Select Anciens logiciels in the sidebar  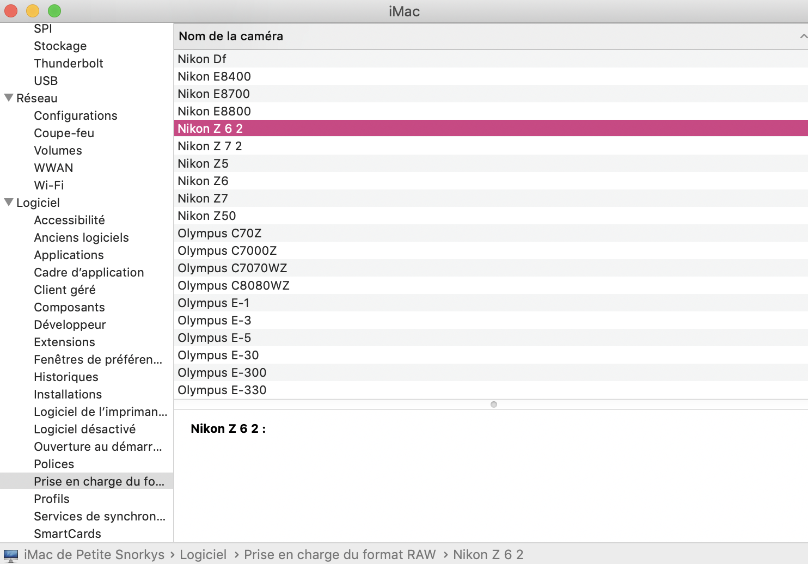(82, 237)
